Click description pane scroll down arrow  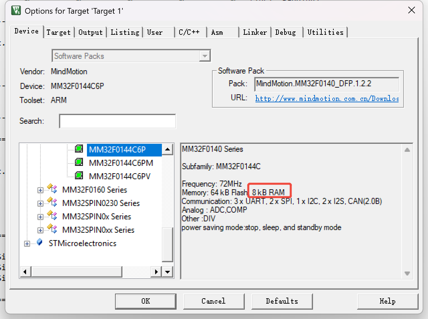click(407, 273)
